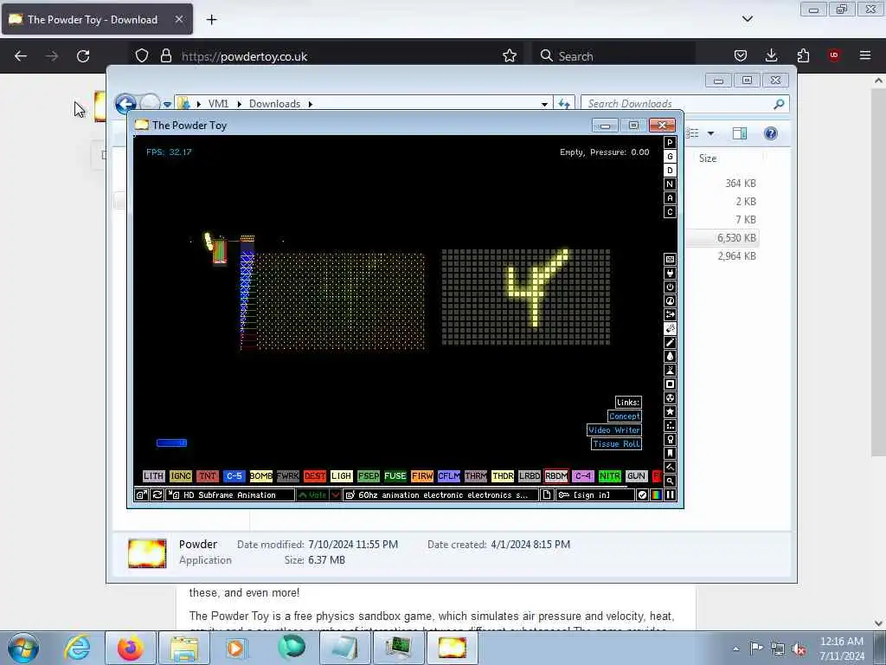Click the Concept sign link

[625, 416]
